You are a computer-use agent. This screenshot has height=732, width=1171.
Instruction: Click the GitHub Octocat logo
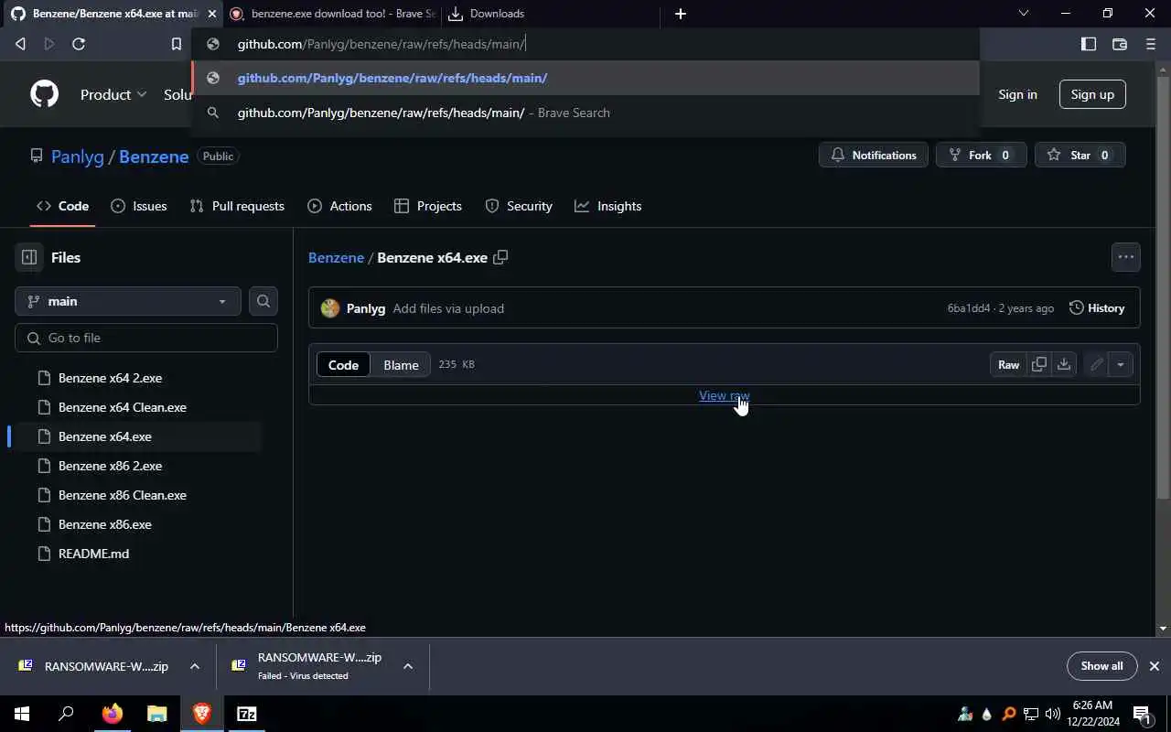coord(44,94)
